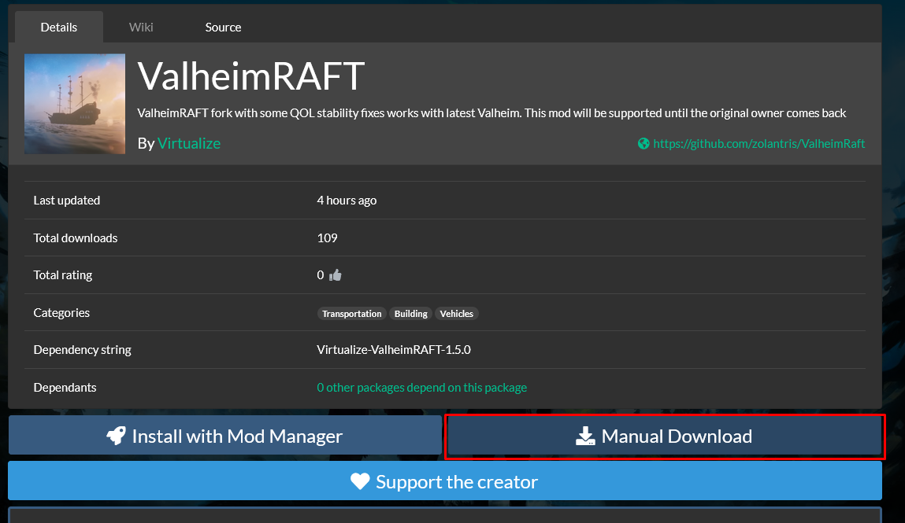Select the Vehicles category tag

456,313
